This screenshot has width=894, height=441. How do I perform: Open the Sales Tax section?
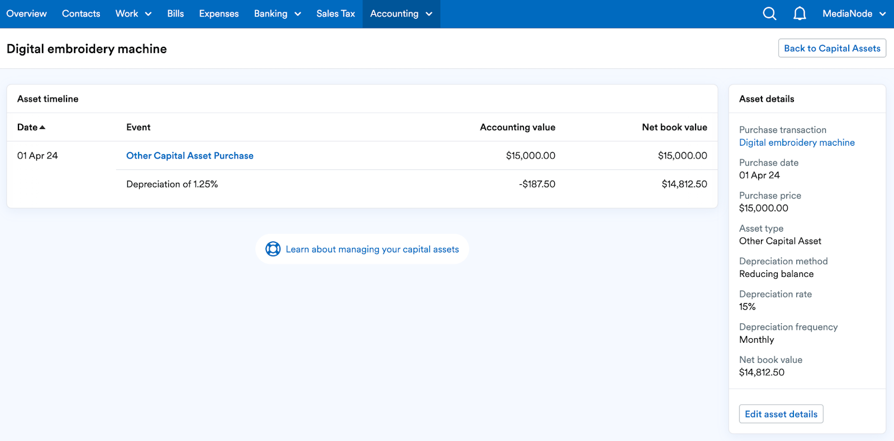pos(336,13)
